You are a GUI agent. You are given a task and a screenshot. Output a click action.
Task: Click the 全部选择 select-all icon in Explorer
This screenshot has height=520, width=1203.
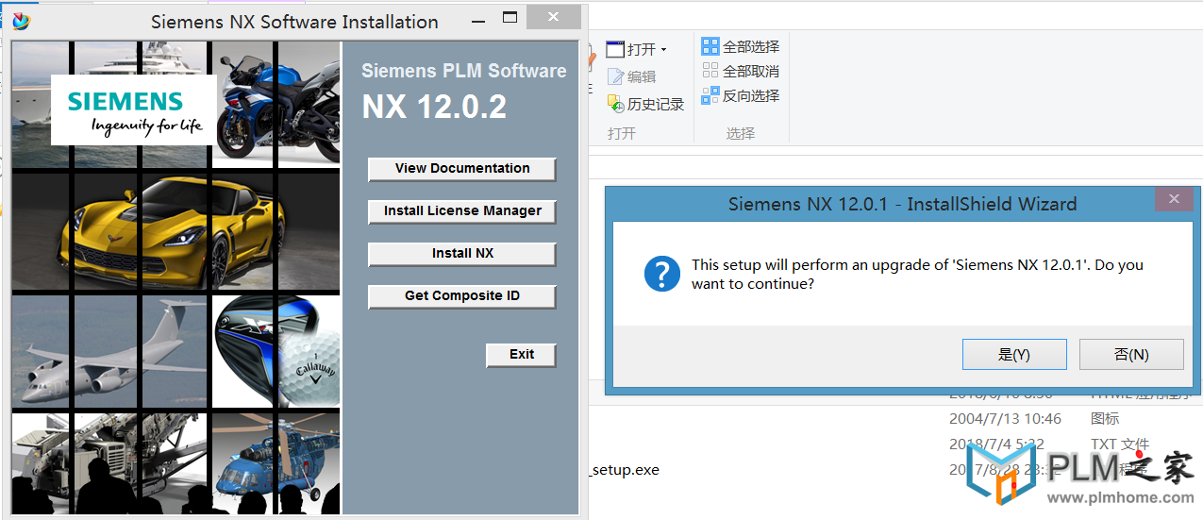point(710,46)
